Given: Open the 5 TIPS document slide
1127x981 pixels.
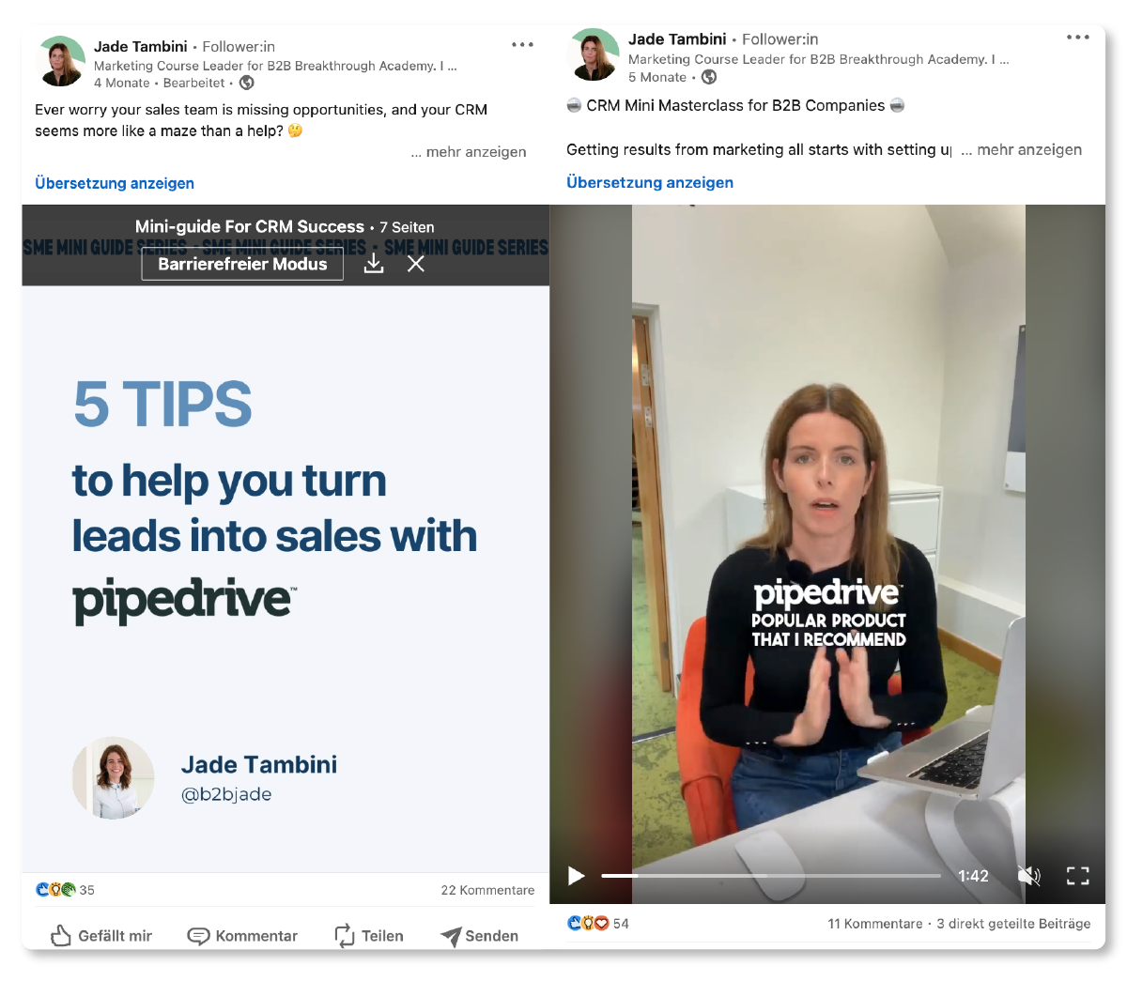Looking at the screenshot, I should pyautogui.click(x=286, y=578).
